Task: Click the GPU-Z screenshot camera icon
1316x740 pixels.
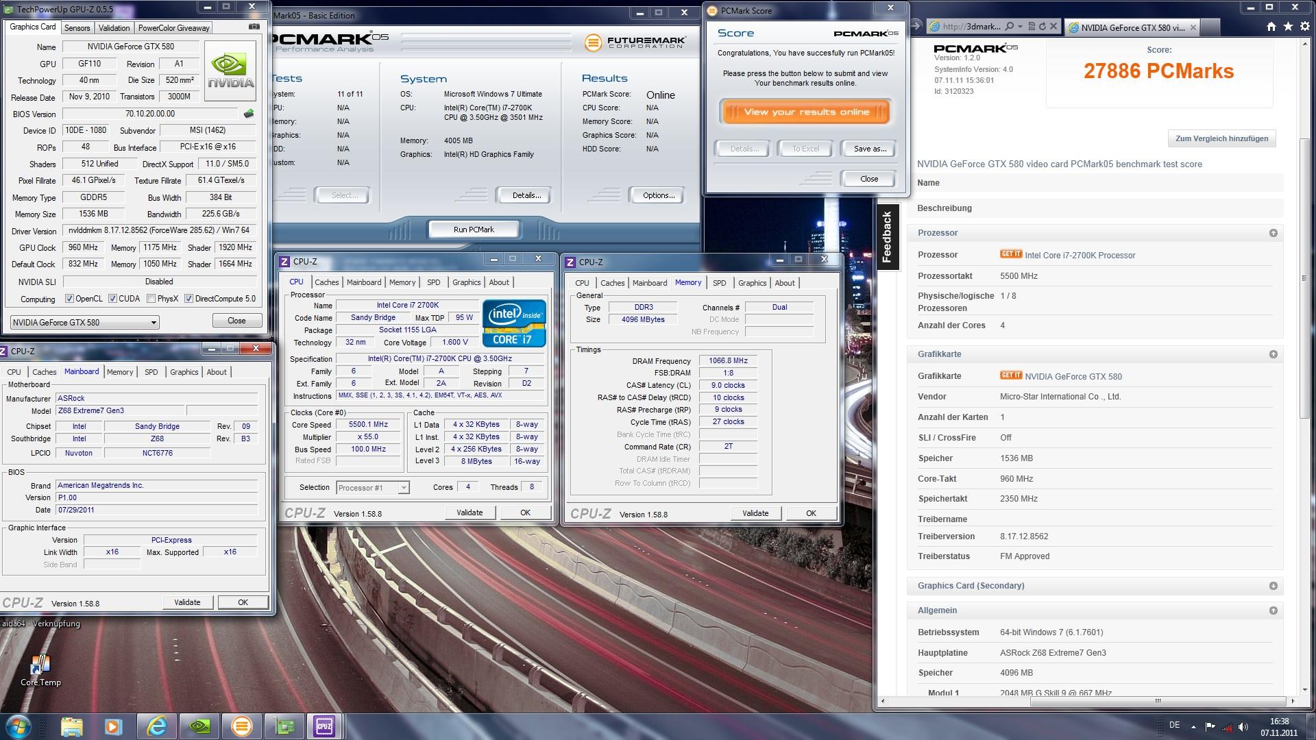Action: point(254,27)
